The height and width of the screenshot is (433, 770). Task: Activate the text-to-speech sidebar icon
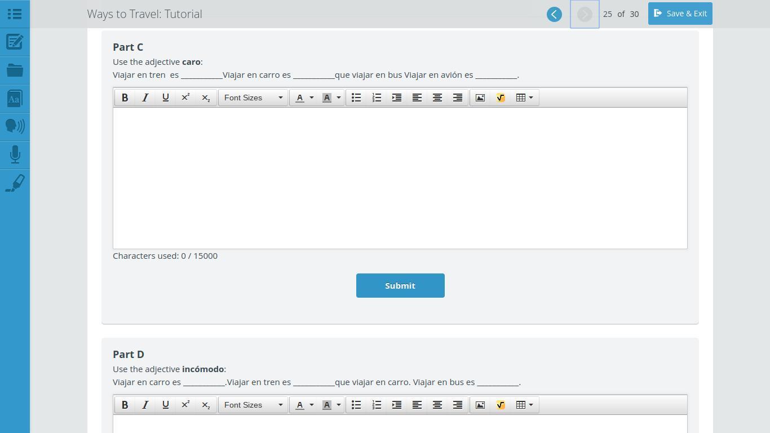point(15,126)
